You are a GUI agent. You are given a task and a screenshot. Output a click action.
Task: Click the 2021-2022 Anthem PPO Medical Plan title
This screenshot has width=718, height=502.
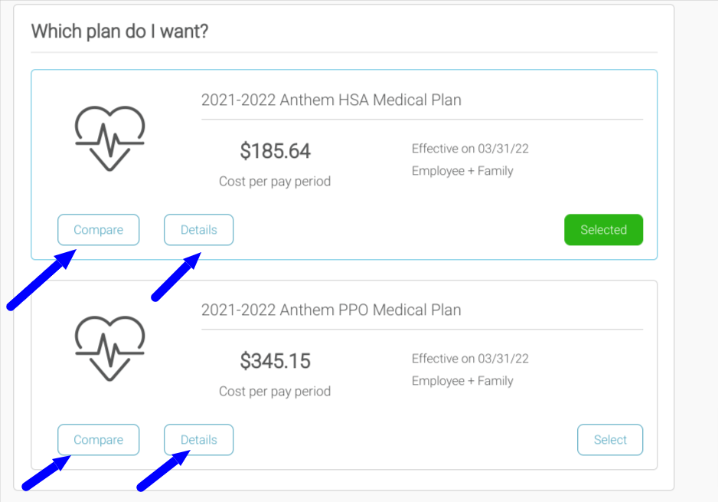click(x=331, y=310)
